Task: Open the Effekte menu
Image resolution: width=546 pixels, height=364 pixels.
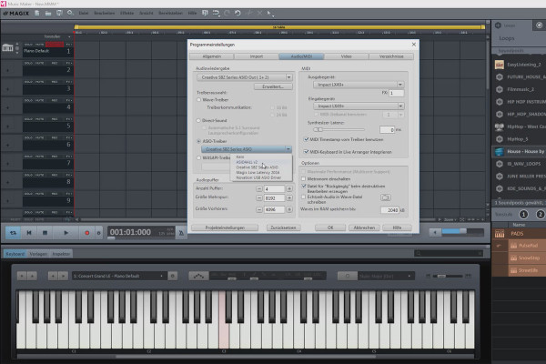Action: tap(126, 14)
